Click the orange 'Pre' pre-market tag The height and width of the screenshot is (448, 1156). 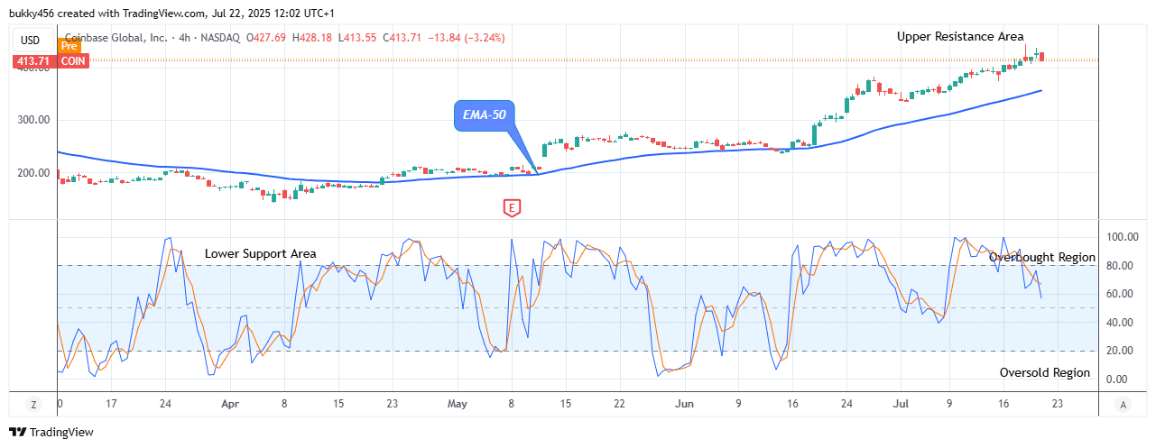(x=69, y=45)
